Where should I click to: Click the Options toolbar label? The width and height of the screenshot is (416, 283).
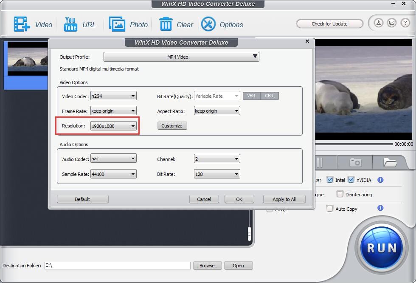231,25
